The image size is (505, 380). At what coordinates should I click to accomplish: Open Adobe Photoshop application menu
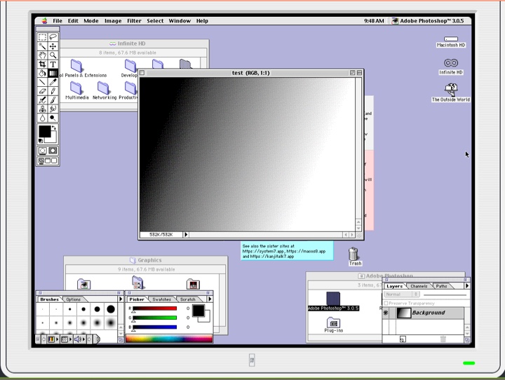click(428, 21)
